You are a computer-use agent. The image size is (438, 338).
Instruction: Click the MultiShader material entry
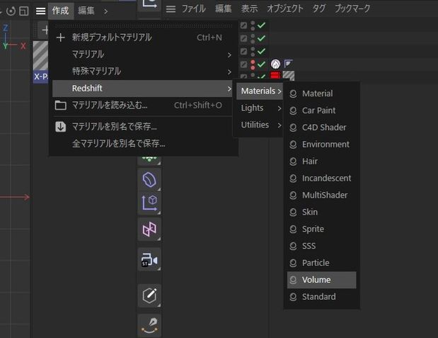pyautogui.click(x=321, y=195)
